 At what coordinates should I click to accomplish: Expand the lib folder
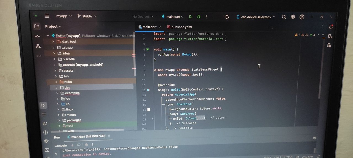point(58,104)
